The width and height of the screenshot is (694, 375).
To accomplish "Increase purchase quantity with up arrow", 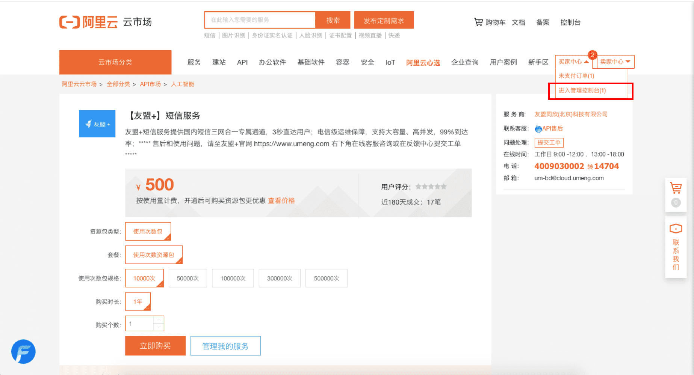I will coord(159,320).
